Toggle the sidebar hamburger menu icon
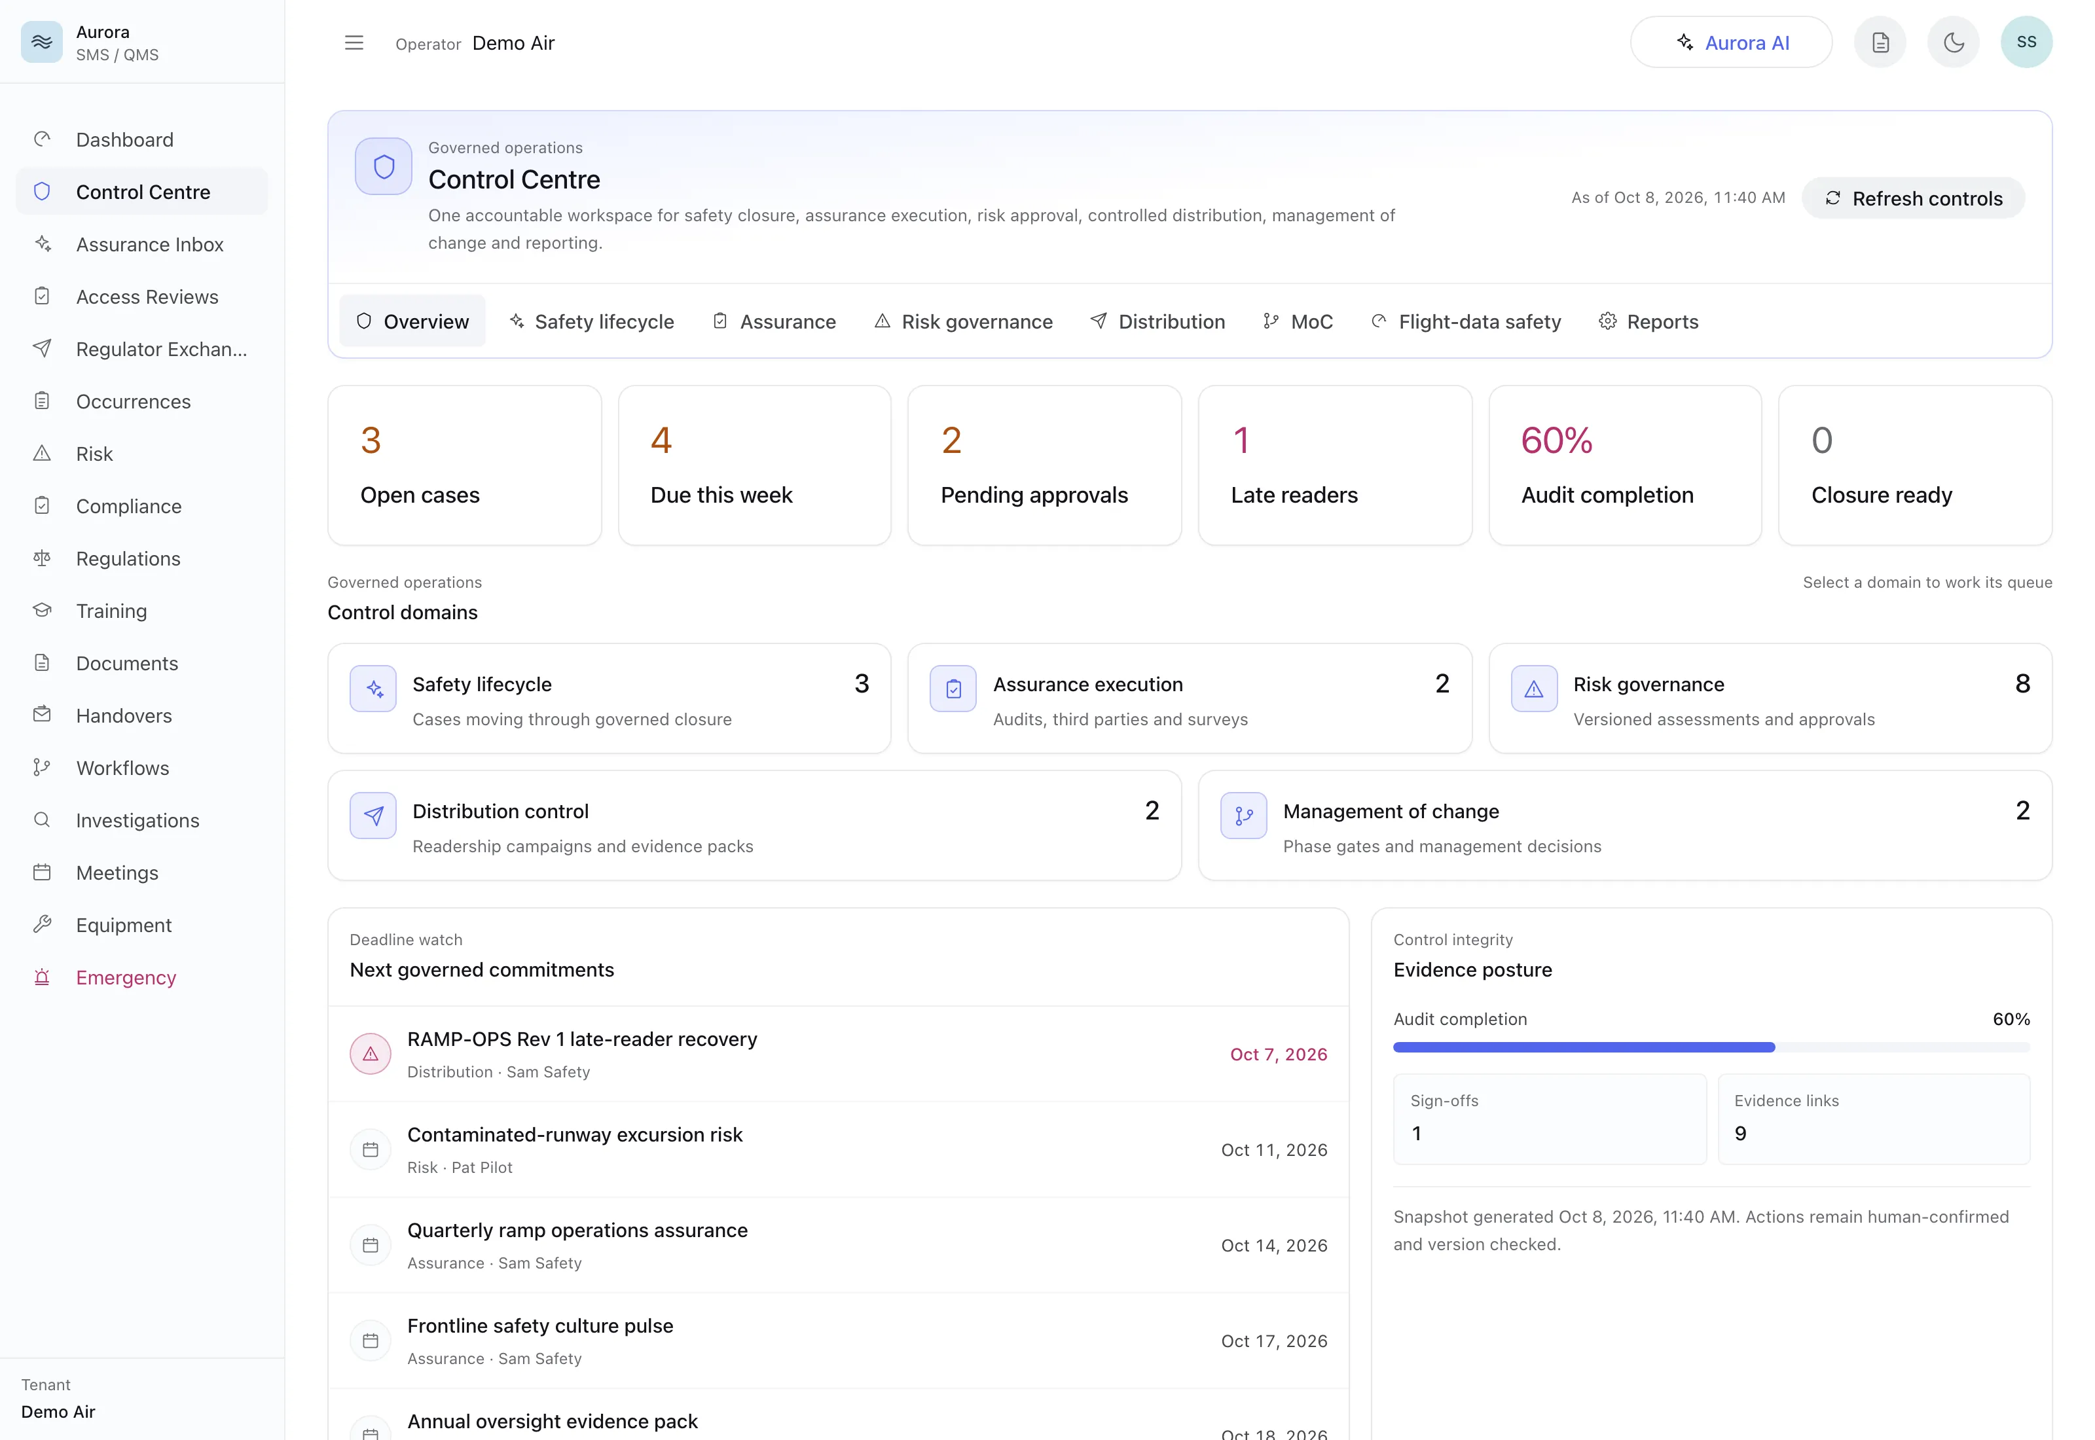Viewport: 2095px width, 1440px height. click(354, 43)
